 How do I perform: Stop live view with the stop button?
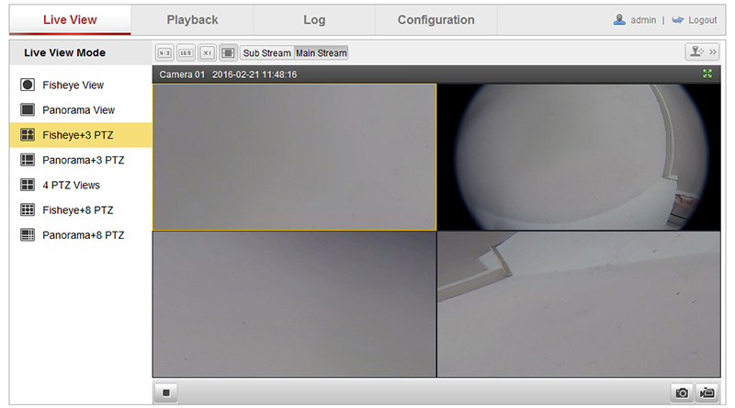tap(166, 392)
